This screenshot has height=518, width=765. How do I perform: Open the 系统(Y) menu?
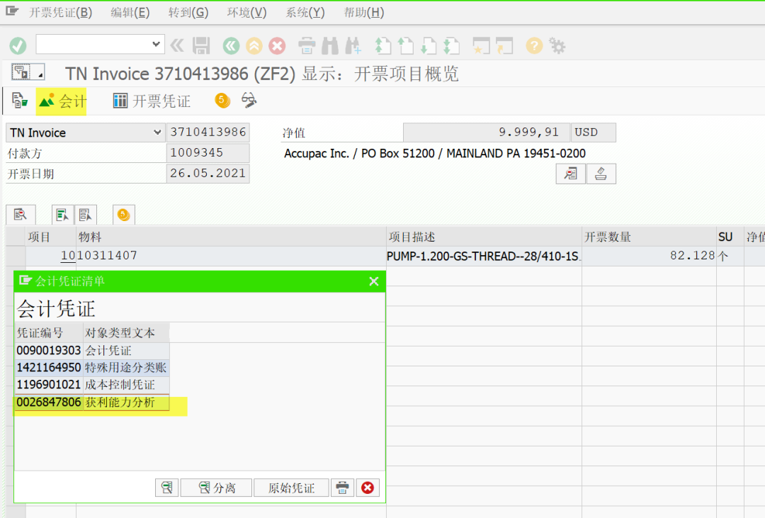tap(305, 12)
